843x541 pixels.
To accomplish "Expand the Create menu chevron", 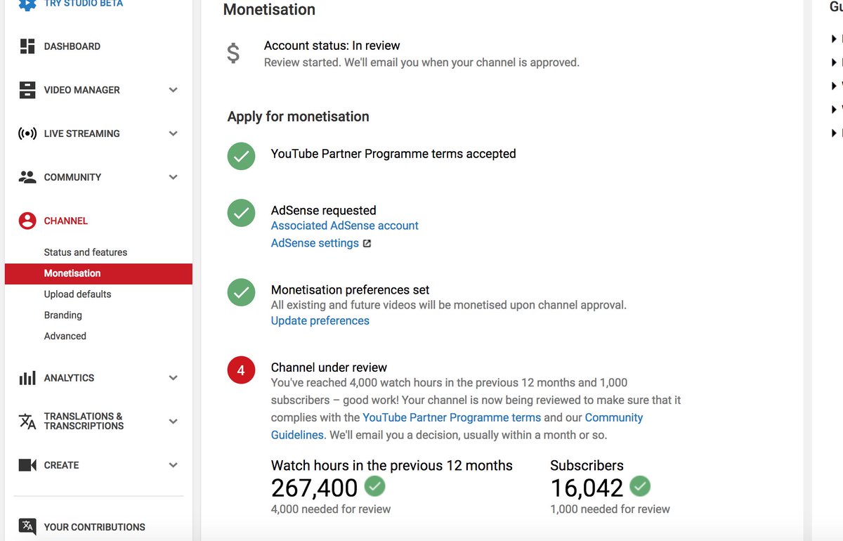I will pos(174,465).
